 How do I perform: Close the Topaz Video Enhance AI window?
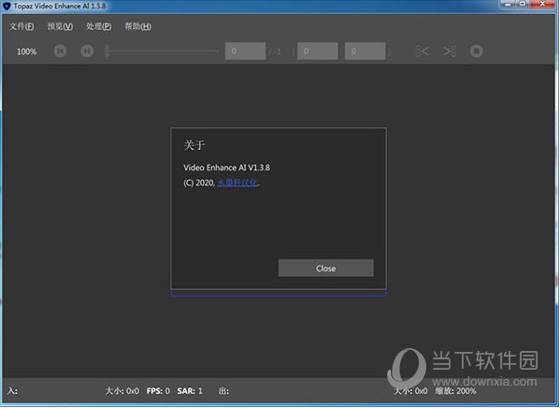pyautogui.click(x=542, y=5)
